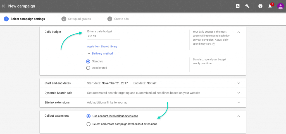
Task: Open the help question mark icon
Action: point(260,6)
